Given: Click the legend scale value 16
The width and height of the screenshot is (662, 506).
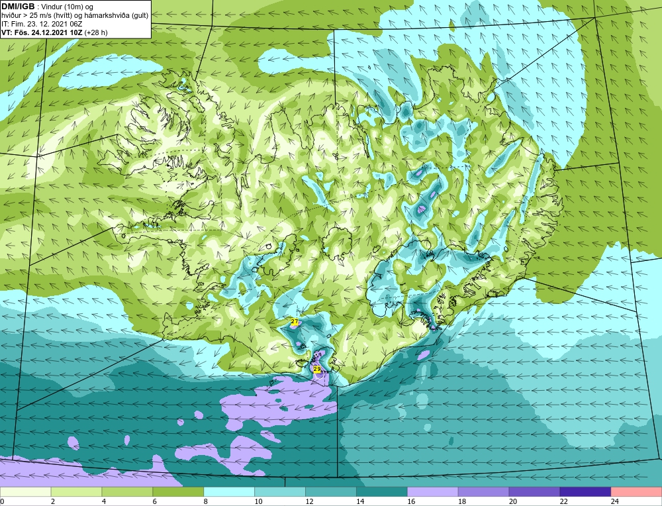Looking at the screenshot, I should click(411, 501).
